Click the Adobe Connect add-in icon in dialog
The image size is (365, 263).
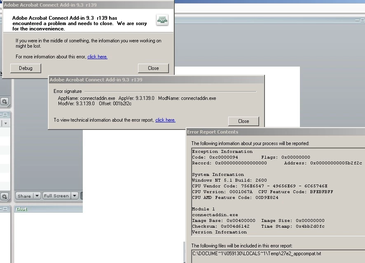pos(162,20)
